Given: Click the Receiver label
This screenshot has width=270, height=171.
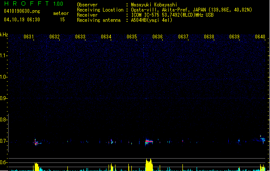Looking at the screenshot, I should click(87, 15).
